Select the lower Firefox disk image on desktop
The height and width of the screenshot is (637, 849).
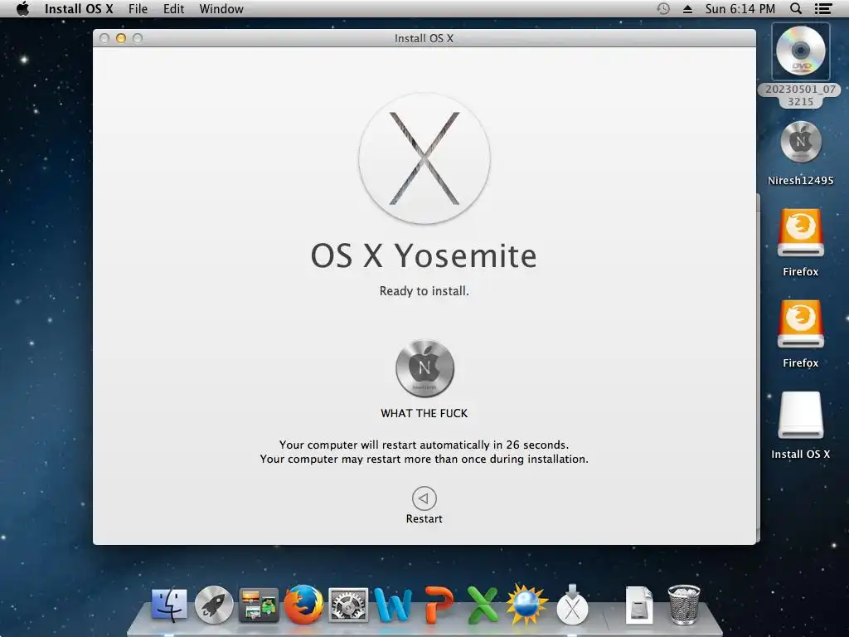[801, 324]
